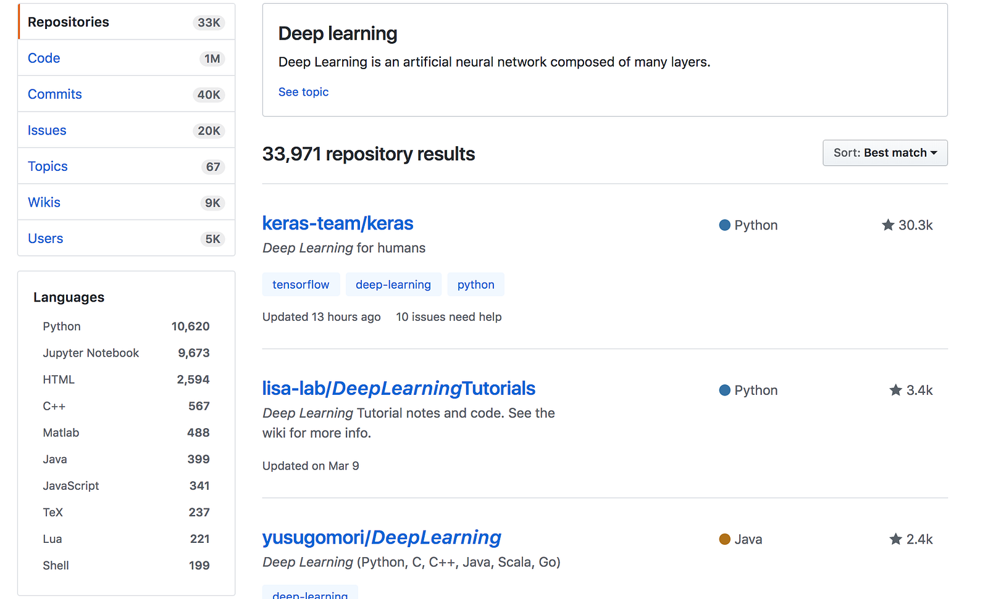
Task: Open the lisa-lab/DeepLearningTutorials repository
Action: point(399,389)
